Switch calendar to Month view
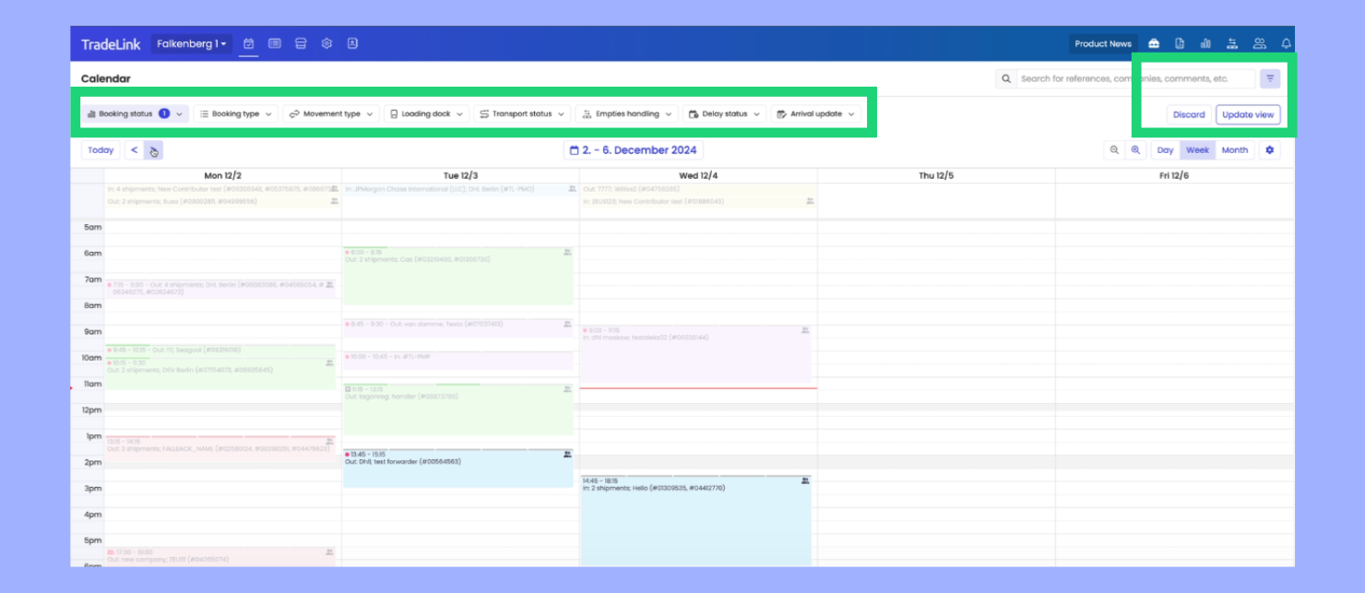 tap(1234, 150)
